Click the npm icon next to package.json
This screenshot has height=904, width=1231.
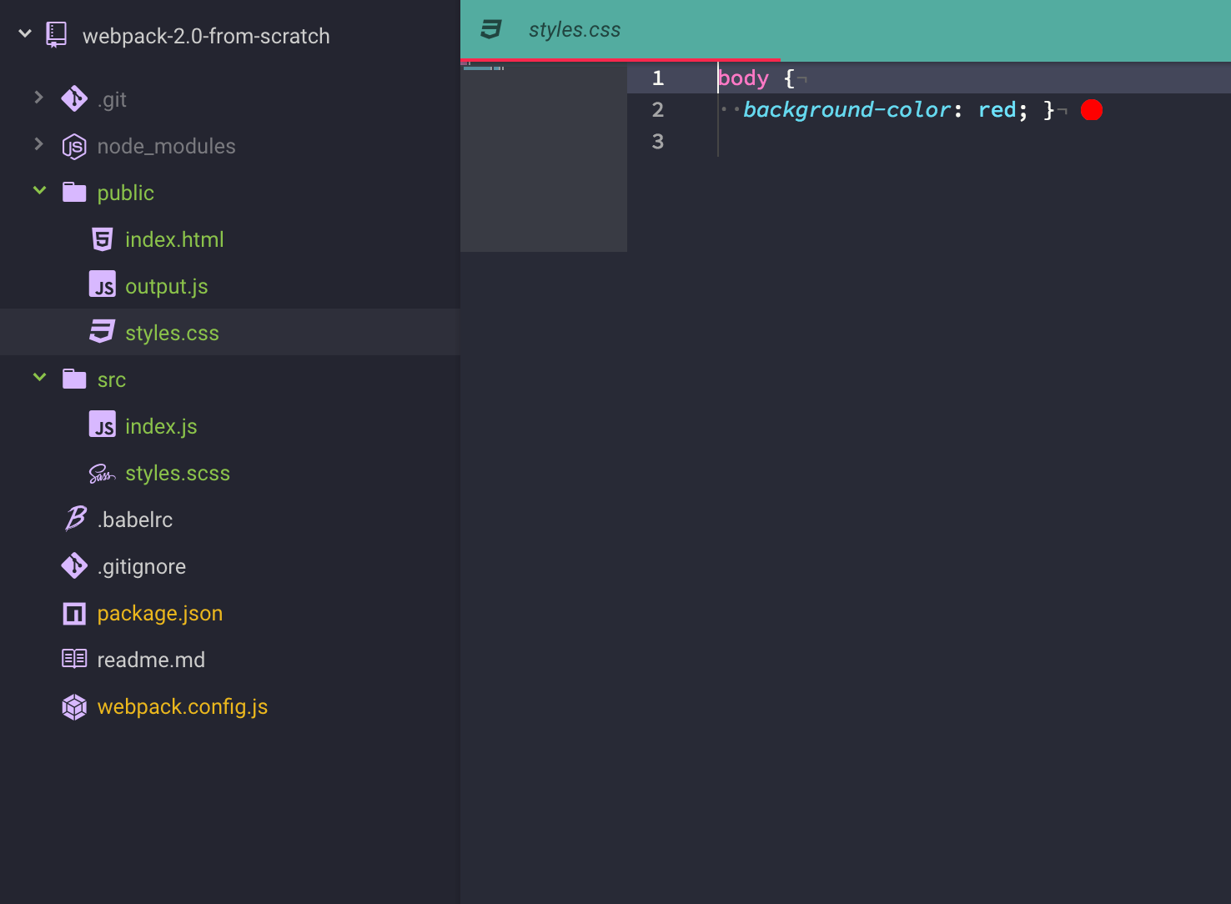click(x=74, y=613)
